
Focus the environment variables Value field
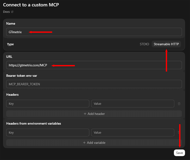(x=133, y=132)
